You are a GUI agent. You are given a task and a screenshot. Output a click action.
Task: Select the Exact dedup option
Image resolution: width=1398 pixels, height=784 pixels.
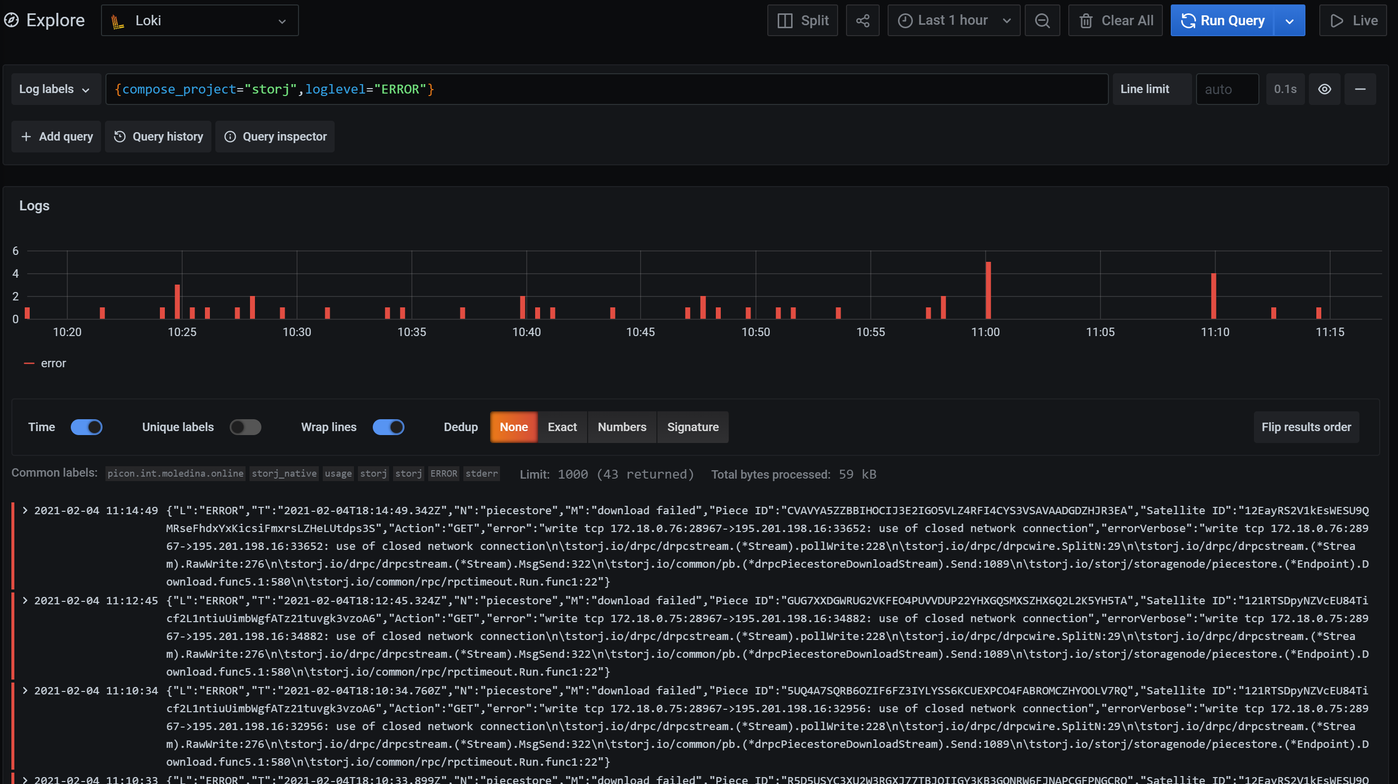[x=562, y=427]
